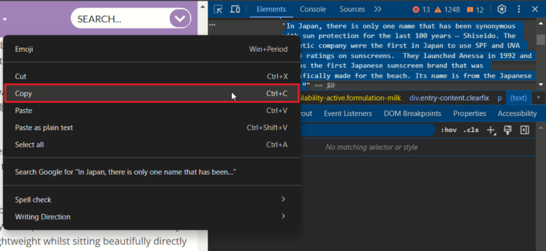Choose Cut from the context menu

(x=152, y=76)
